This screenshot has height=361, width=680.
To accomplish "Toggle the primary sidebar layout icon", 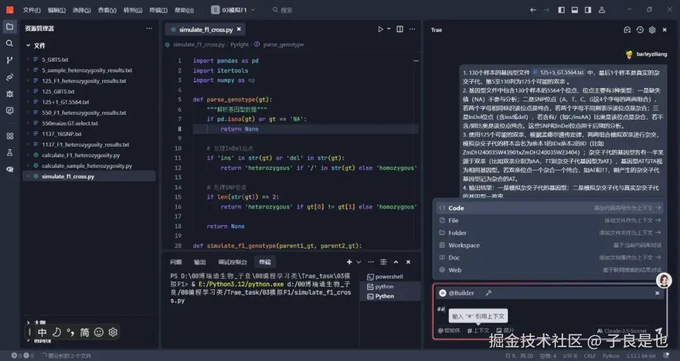I will pos(561,10).
